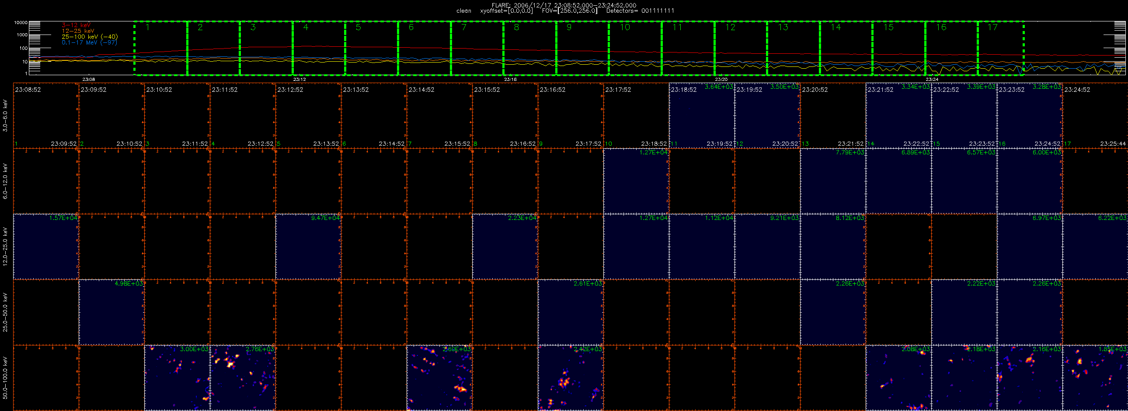
Task: Select time interval box 2 in light curve
Action: pos(213,48)
